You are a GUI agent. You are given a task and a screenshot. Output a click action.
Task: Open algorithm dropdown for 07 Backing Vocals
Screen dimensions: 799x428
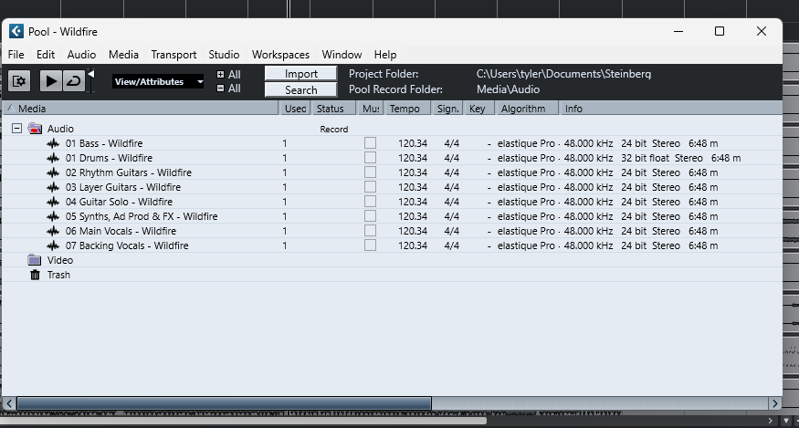tap(529, 245)
